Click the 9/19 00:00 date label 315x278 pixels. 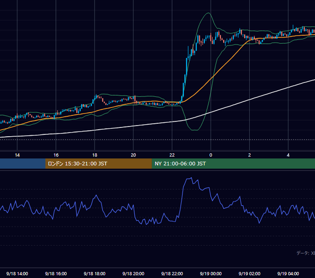click(211, 273)
